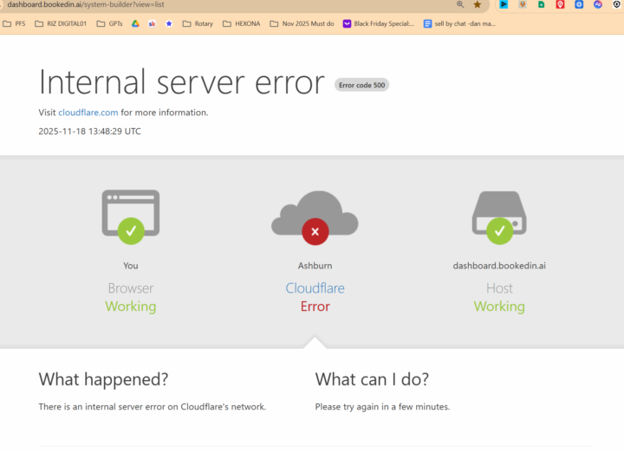Open the purple round extension icon
Screen dimensions: 624x452
point(598,4)
